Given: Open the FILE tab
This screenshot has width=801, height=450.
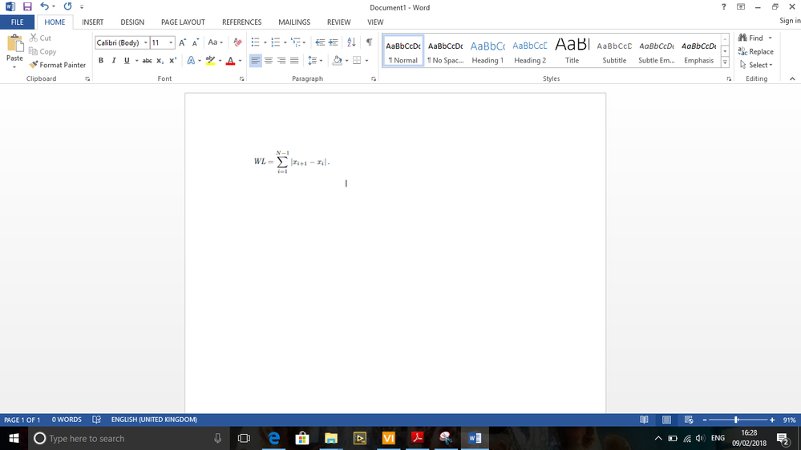Looking at the screenshot, I should tap(18, 22).
